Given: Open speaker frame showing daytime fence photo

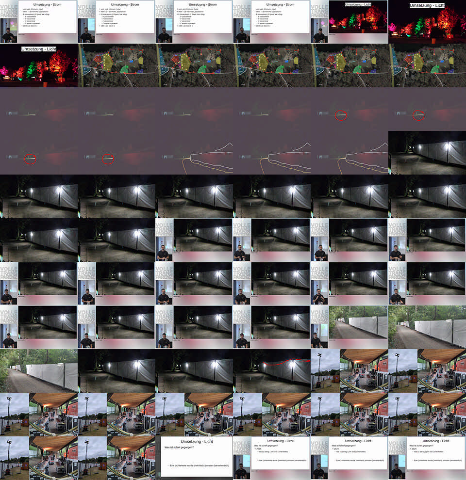Looking at the screenshot, I should (349, 327).
